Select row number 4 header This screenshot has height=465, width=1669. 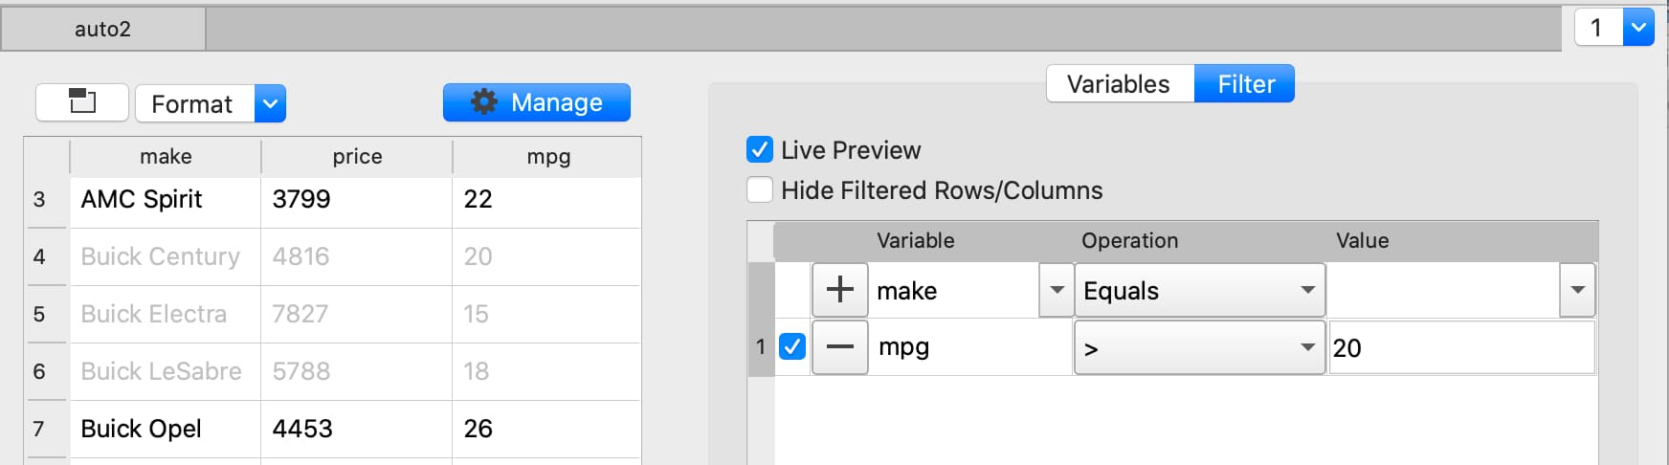click(x=46, y=256)
